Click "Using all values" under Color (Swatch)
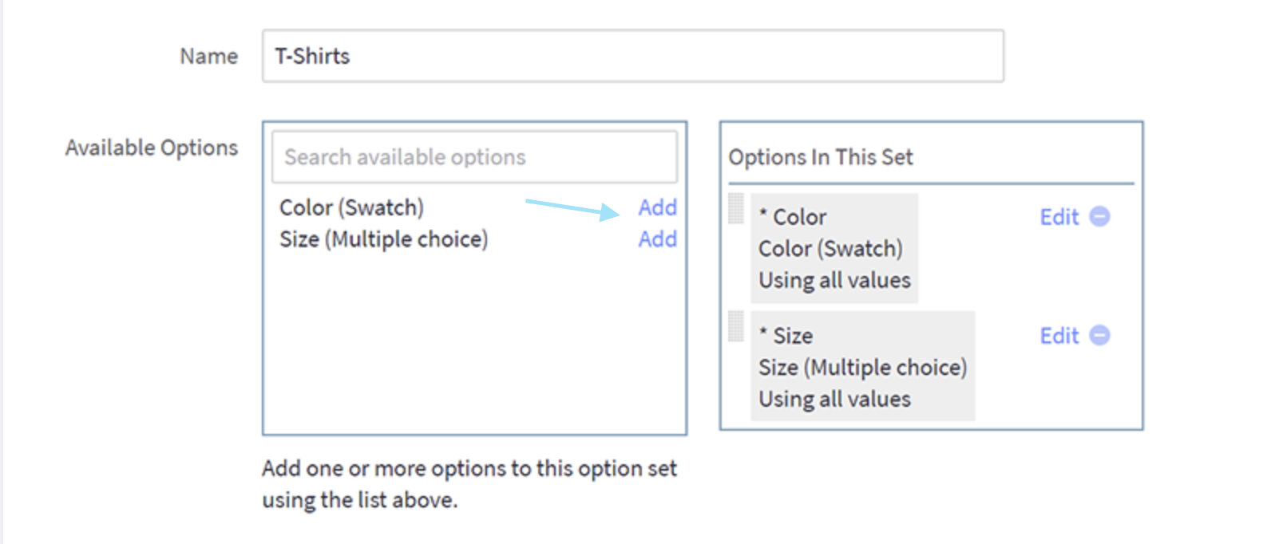This screenshot has height=544, width=1275. [x=834, y=281]
